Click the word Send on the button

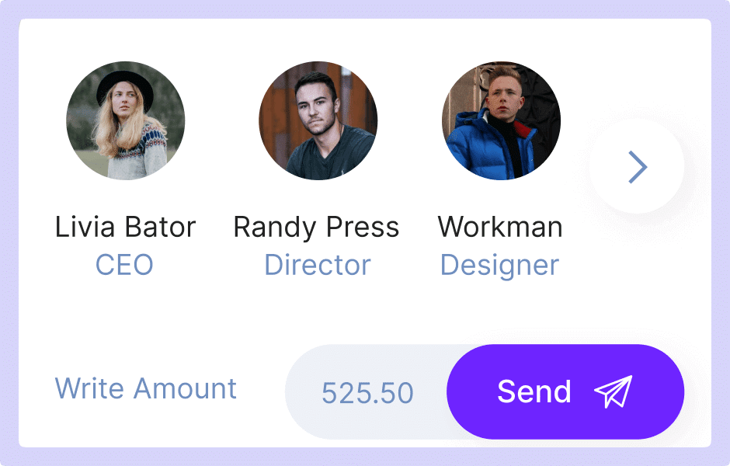point(534,391)
